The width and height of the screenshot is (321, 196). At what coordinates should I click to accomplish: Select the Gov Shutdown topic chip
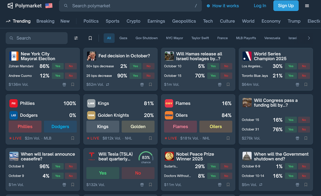[147, 38]
